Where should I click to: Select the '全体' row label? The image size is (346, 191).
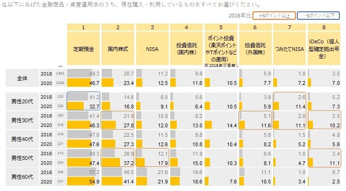(x=22, y=78)
